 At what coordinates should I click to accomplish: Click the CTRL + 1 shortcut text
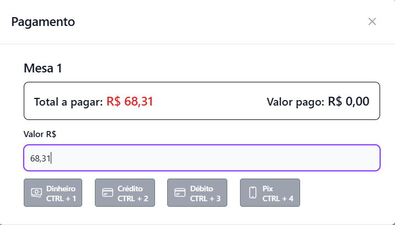(61, 198)
